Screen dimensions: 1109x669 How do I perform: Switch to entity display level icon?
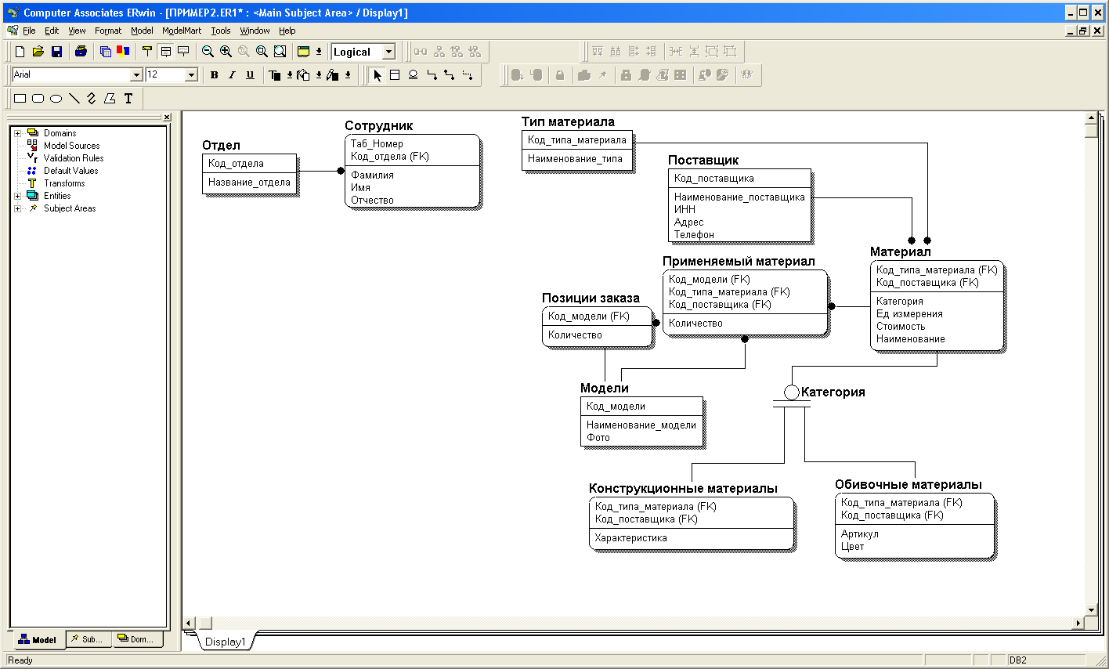click(147, 52)
